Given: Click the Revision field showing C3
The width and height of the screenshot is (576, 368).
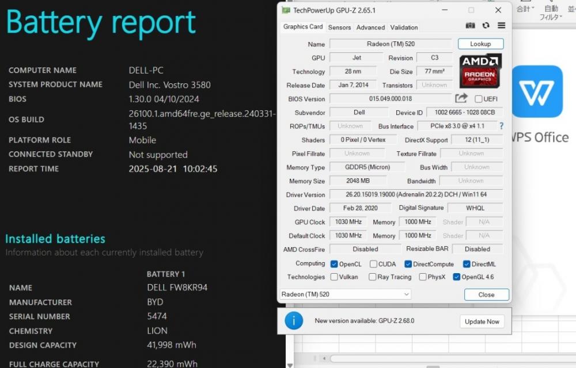Looking at the screenshot, I should point(434,57).
